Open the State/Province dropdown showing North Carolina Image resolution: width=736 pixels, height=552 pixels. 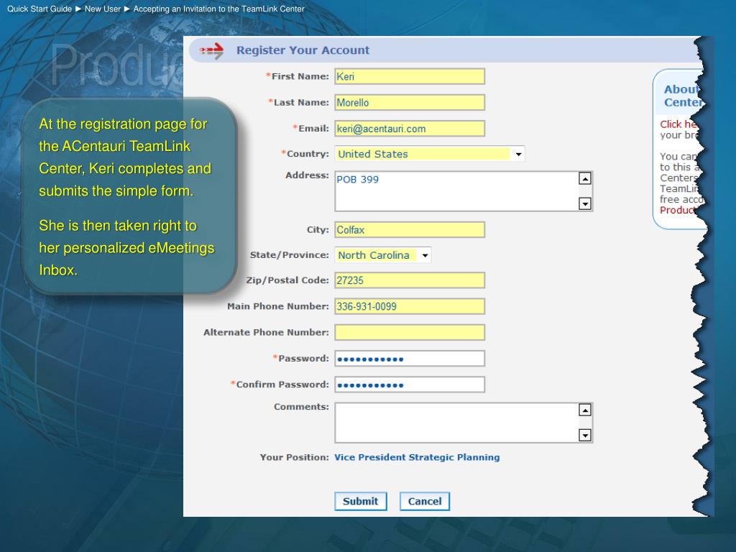point(383,255)
